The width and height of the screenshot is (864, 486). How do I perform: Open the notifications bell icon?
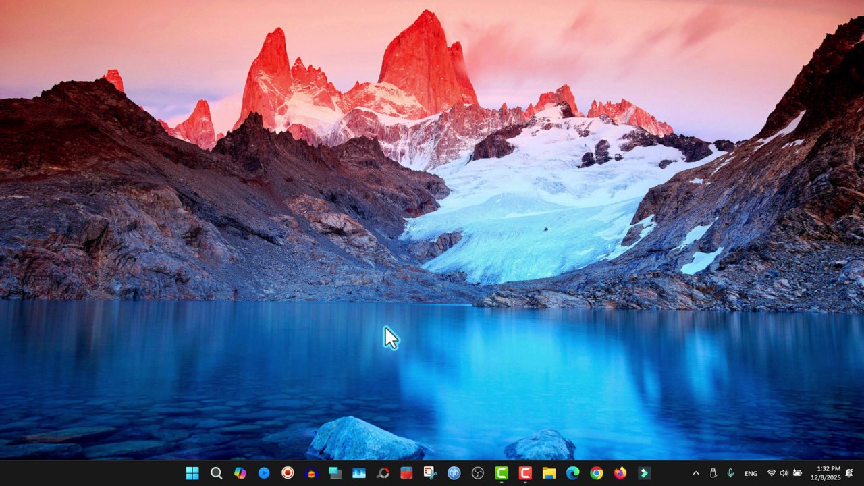click(849, 473)
